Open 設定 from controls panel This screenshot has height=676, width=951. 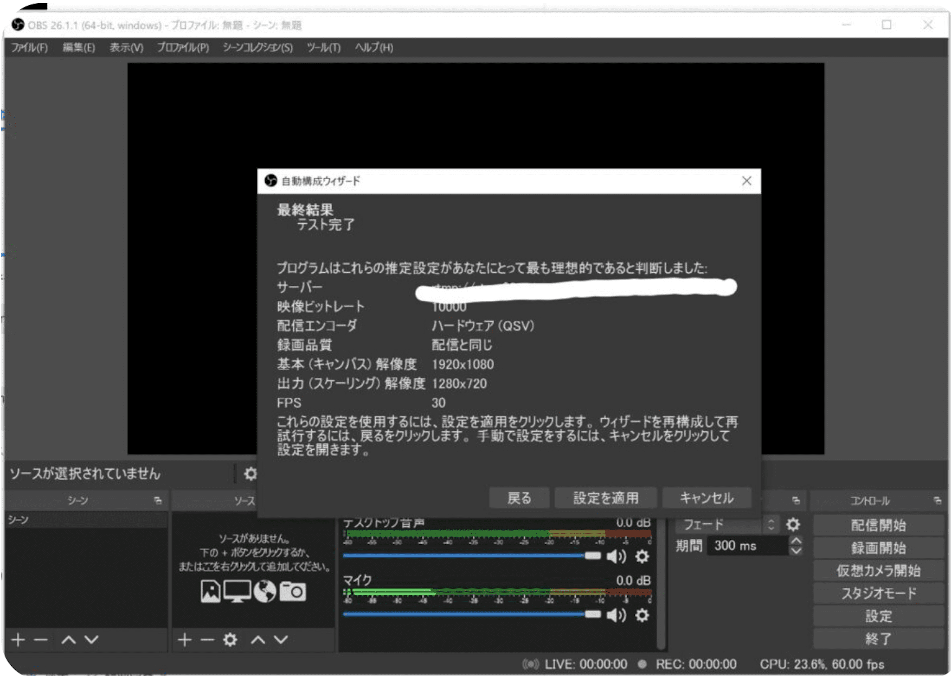pyautogui.click(x=878, y=616)
